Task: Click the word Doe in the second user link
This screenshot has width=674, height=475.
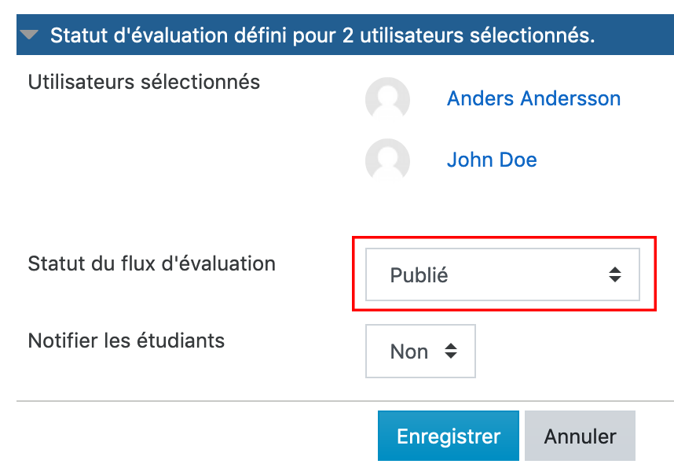Action: coord(518,160)
